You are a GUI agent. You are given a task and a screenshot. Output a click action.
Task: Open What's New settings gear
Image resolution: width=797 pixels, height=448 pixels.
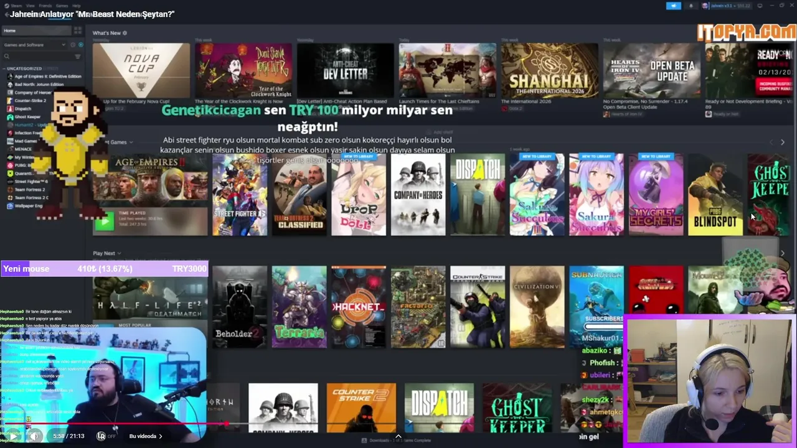(125, 33)
